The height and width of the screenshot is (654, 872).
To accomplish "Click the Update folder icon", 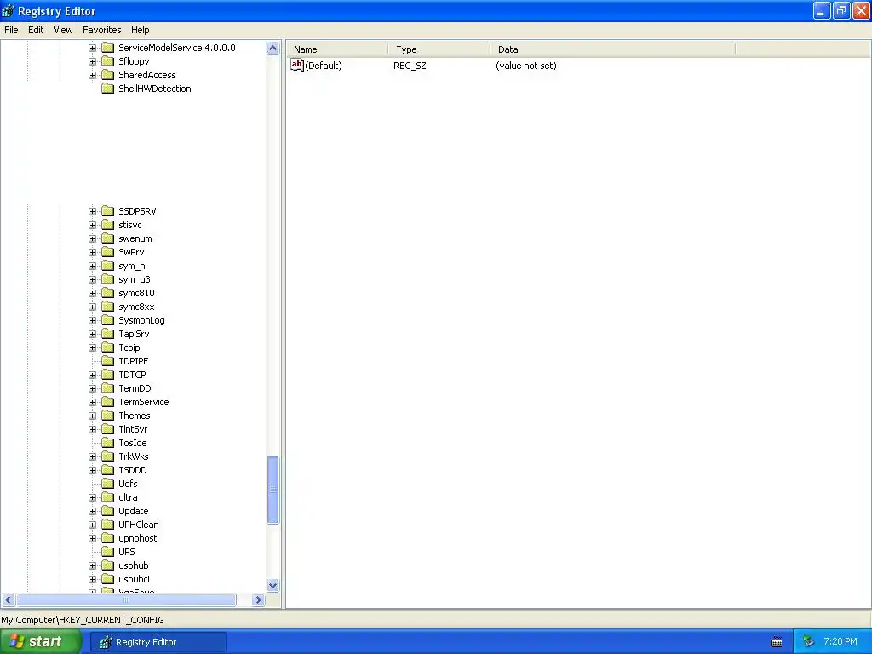I will point(108,511).
